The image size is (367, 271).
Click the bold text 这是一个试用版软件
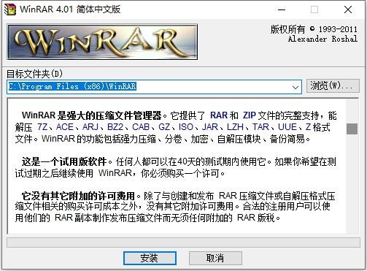[64, 161]
